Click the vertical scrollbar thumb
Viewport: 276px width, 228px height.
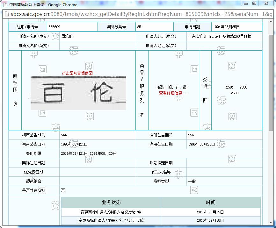[x=271, y=83]
